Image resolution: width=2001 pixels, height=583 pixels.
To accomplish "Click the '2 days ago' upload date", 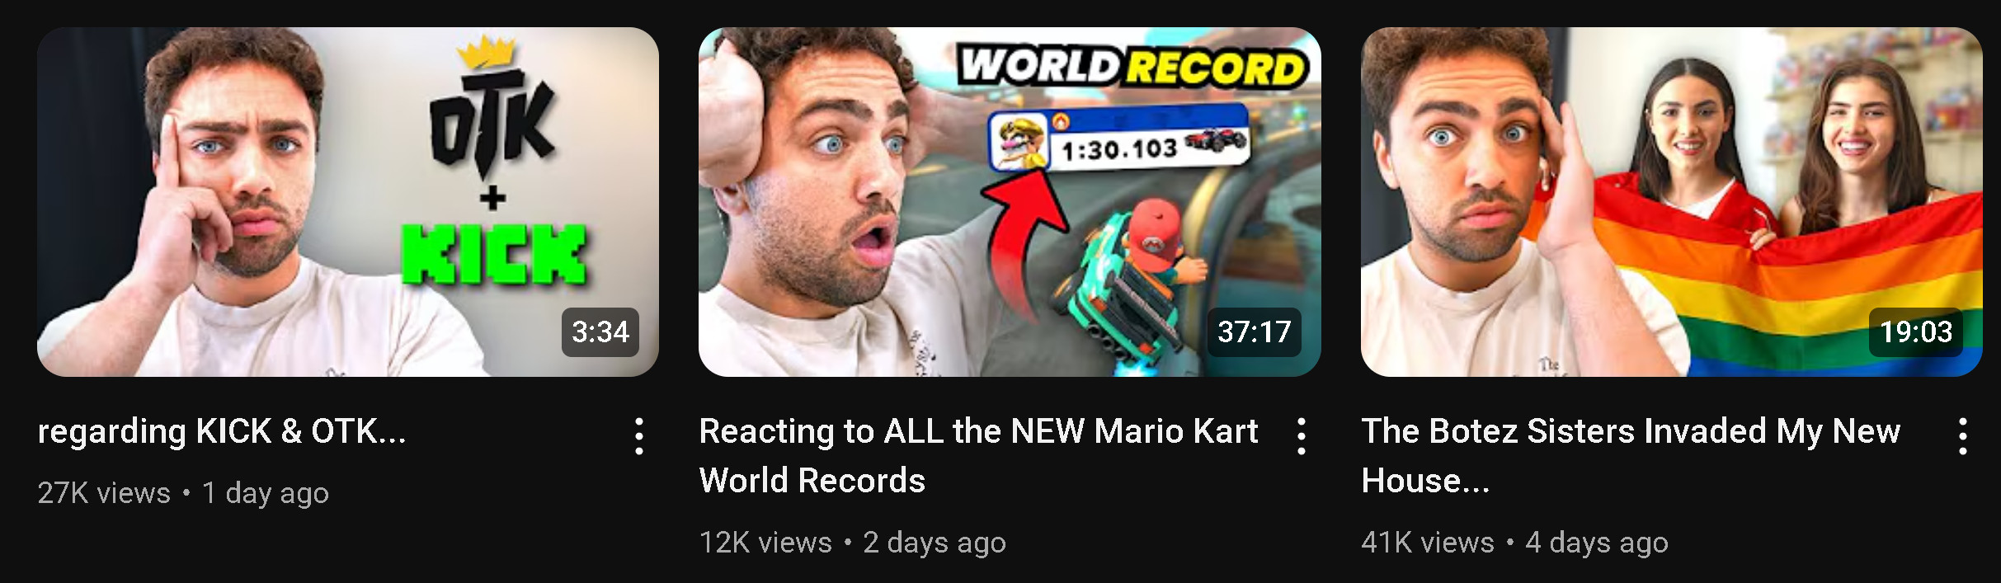I will (x=935, y=543).
